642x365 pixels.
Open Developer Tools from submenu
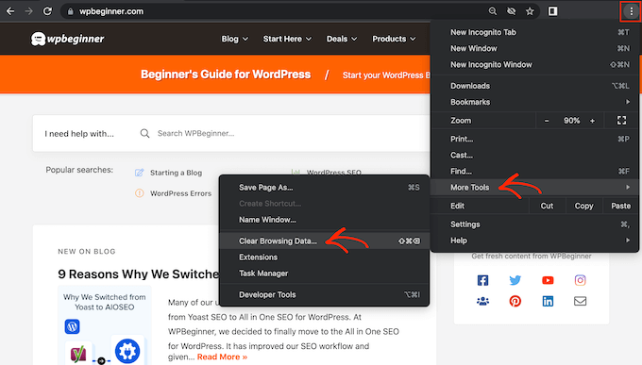coord(324,294)
